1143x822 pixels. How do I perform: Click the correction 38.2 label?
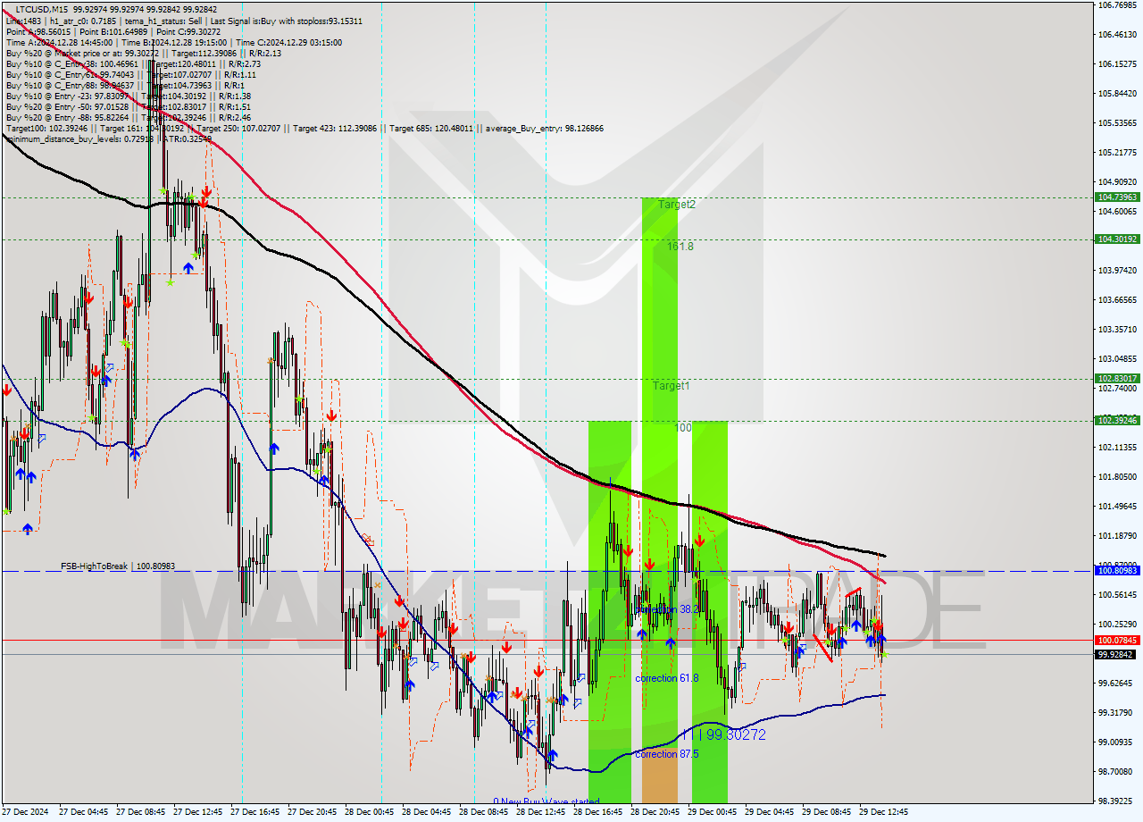click(x=667, y=608)
